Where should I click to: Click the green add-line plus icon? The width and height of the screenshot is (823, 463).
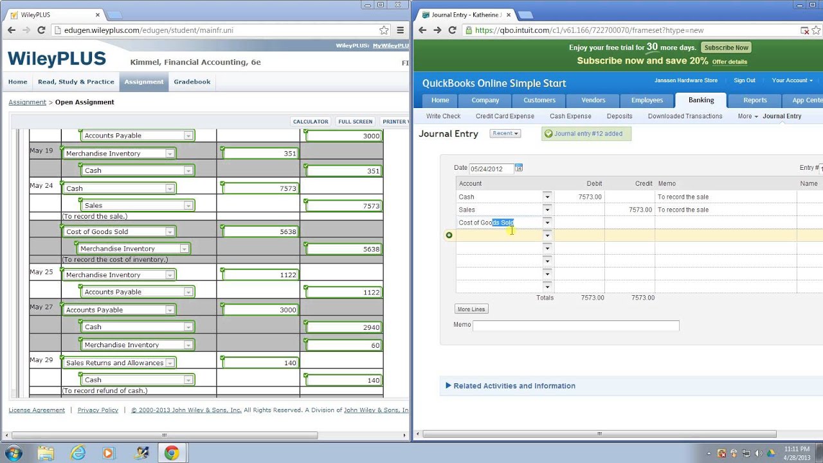click(x=449, y=235)
